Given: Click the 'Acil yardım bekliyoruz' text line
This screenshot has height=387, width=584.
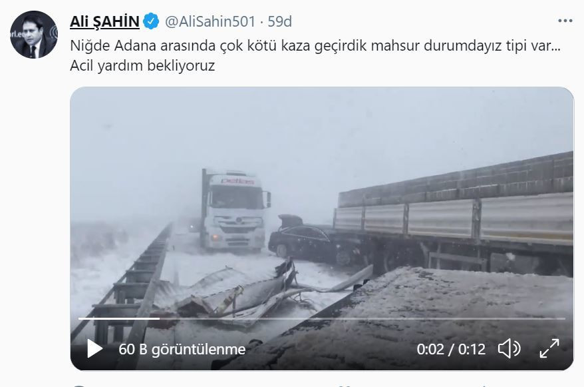Looking at the screenshot, I should tap(142, 65).
